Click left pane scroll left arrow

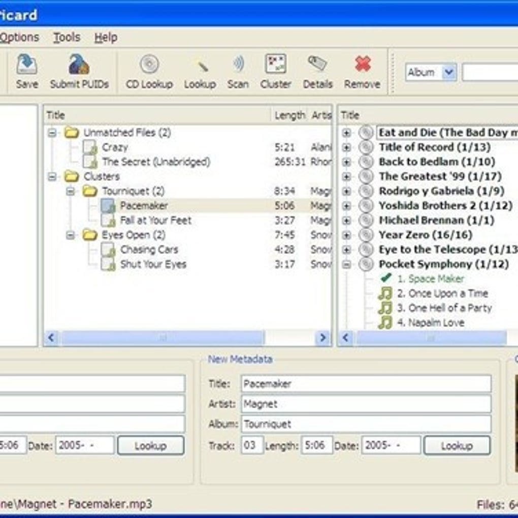(x=51, y=338)
